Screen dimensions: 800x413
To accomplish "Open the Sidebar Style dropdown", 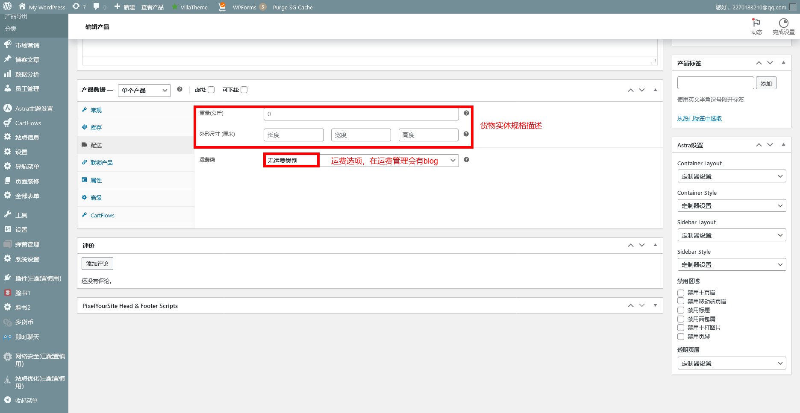I will 732,264.
